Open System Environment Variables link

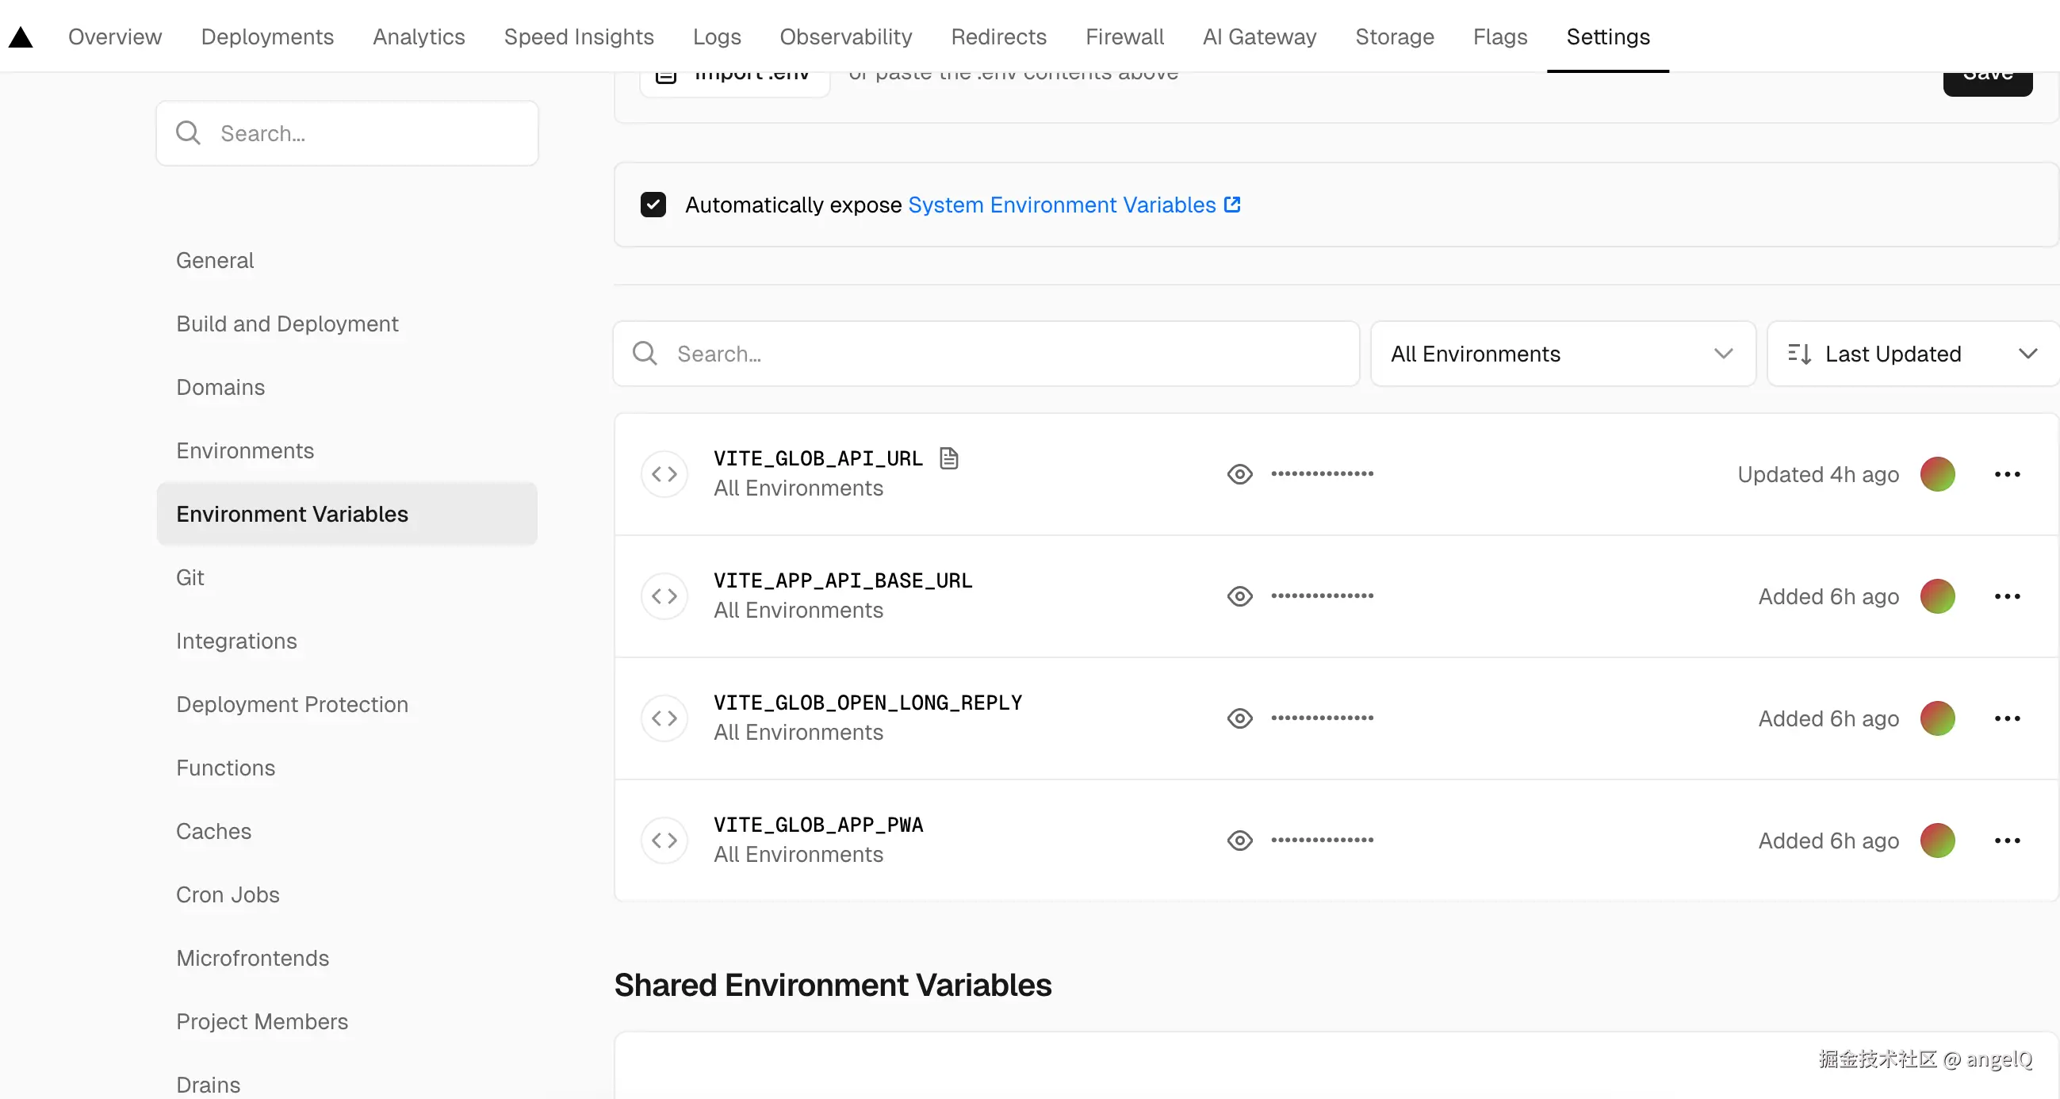click(1061, 205)
